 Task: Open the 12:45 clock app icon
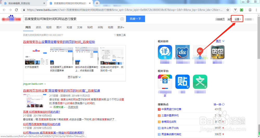(218, 52)
